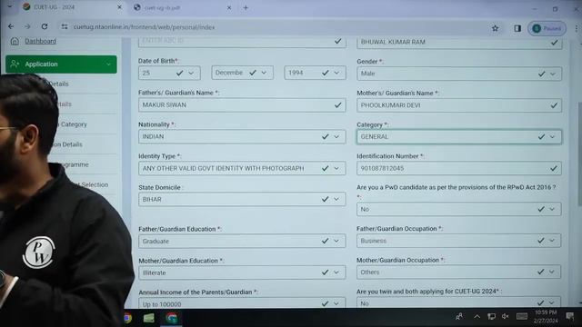Open the PwD candidate dropdown
This screenshot has width=582, height=327.
[459, 209]
